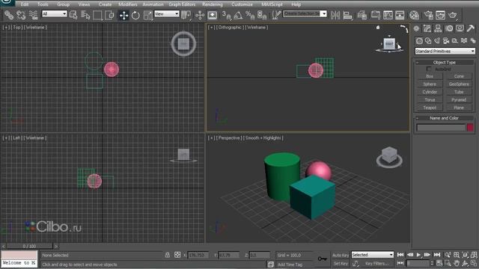The width and height of the screenshot is (479, 269).
Task: Go to the end frame button
Action: (437, 255)
